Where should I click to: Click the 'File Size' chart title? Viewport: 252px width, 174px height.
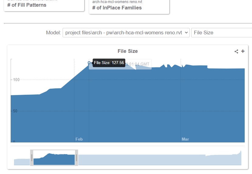point(128,51)
